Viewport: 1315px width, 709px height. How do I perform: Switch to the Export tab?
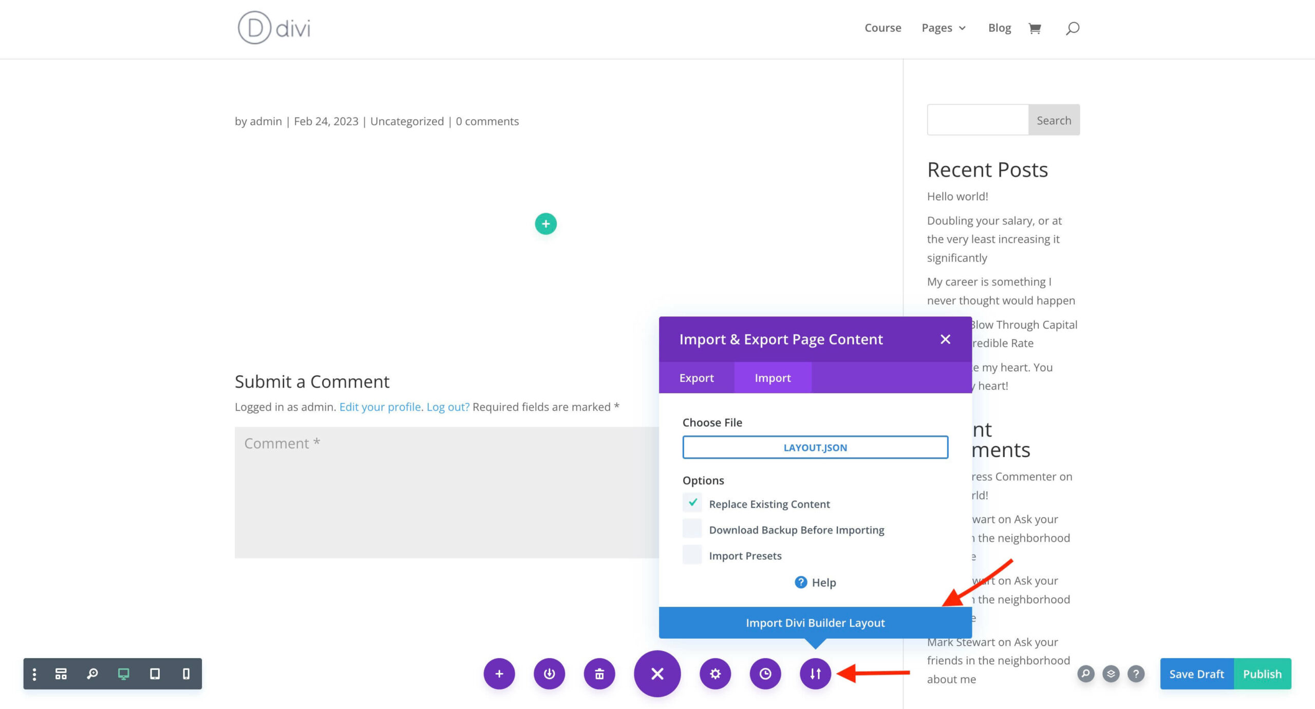(x=696, y=377)
